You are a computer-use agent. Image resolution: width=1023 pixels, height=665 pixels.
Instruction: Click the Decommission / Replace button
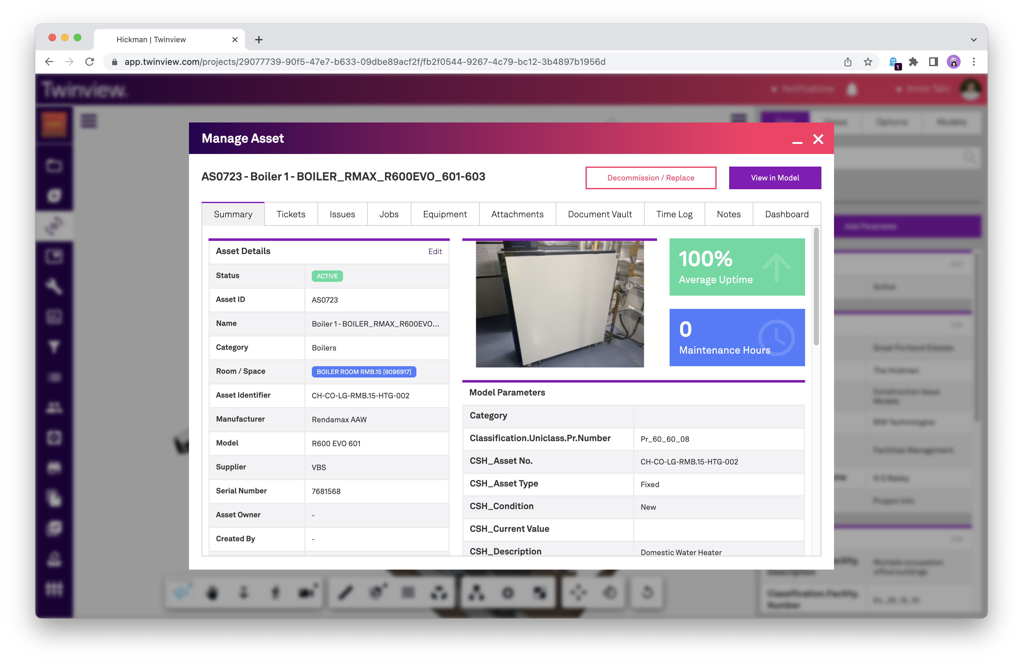click(x=650, y=178)
